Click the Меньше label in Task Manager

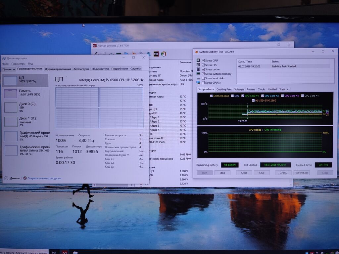click(x=15, y=178)
